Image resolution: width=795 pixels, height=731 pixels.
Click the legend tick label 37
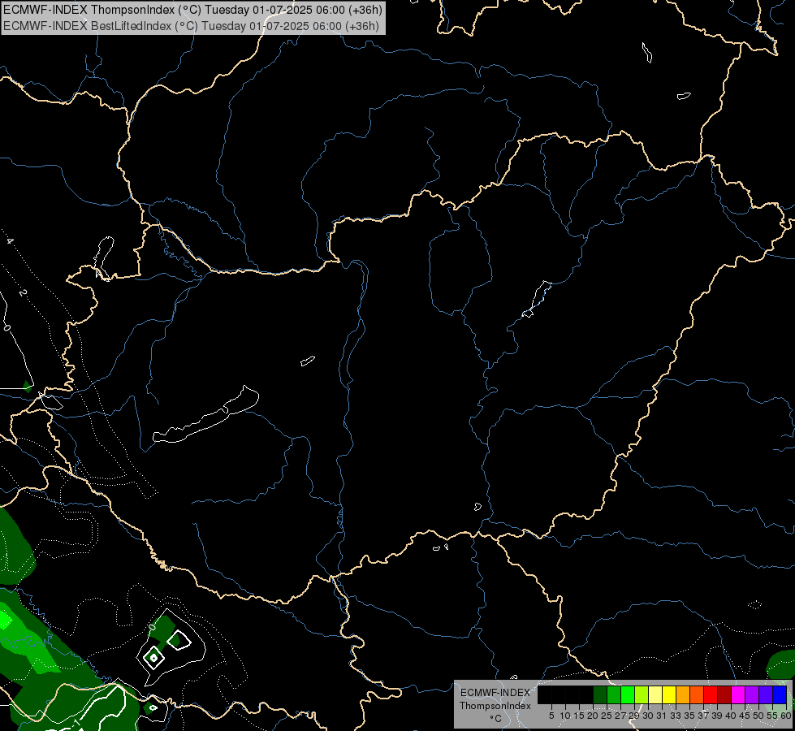[x=704, y=716]
